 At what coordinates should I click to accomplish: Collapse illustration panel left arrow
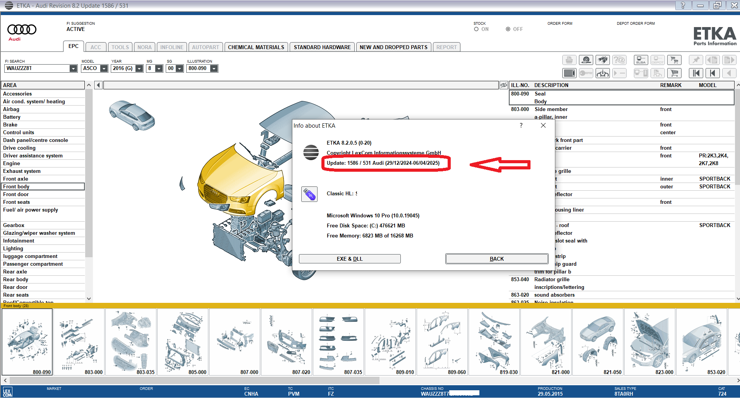(x=98, y=85)
